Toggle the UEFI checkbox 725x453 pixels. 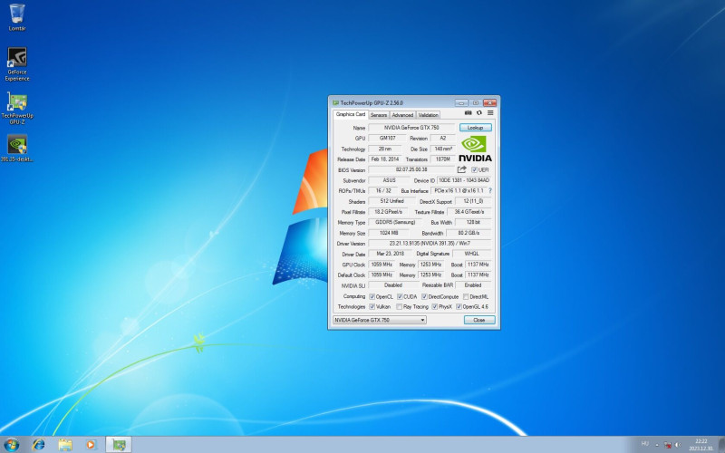tap(474, 170)
